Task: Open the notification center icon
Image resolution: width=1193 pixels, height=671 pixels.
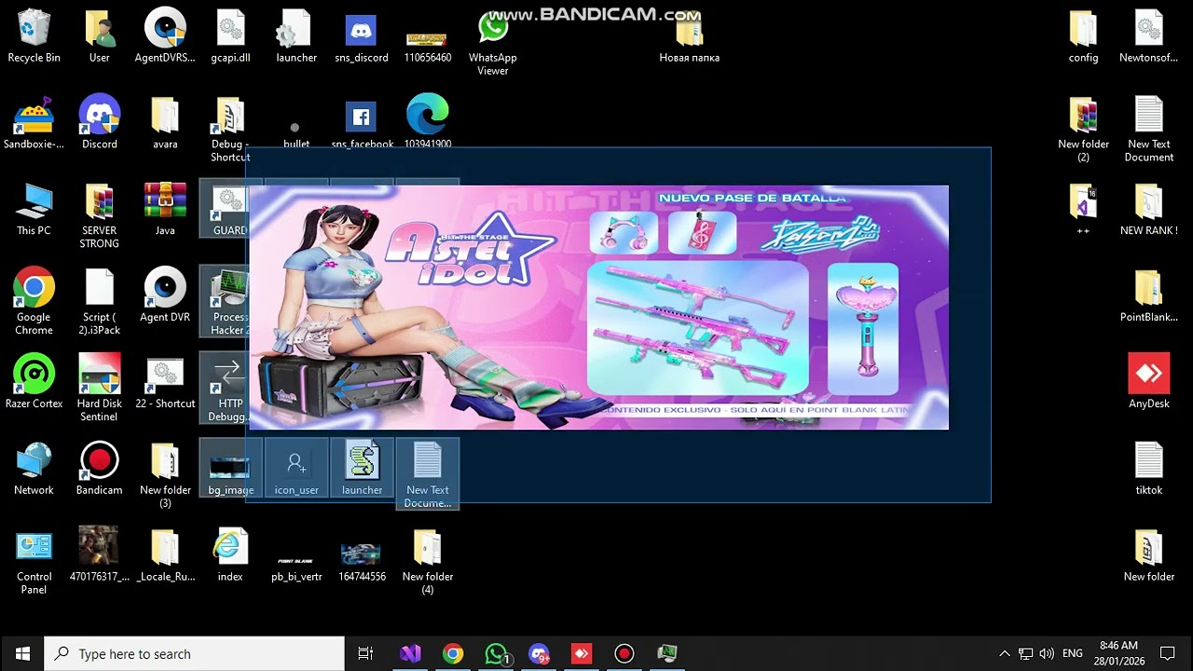Action: point(1167,654)
